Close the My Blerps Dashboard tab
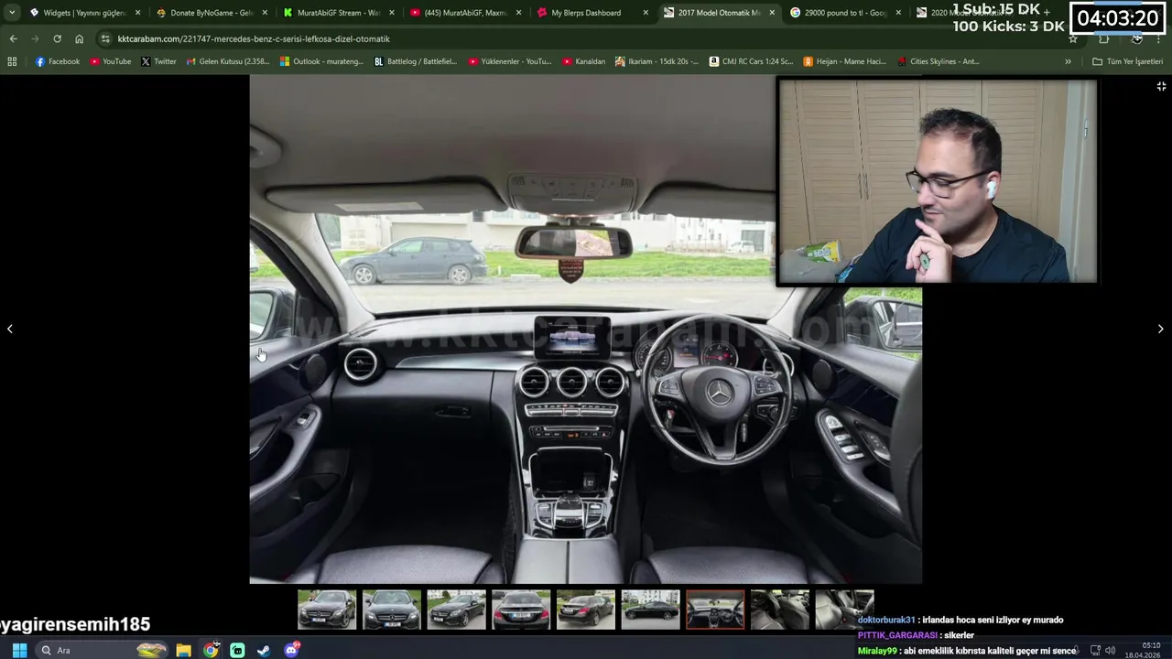Viewport: 1172px width, 659px height. click(x=646, y=13)
